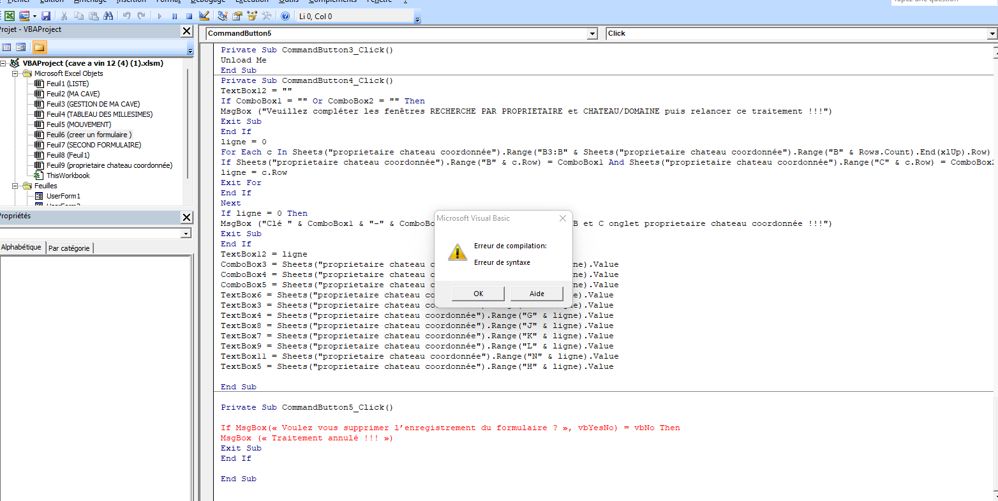The height and width of the screenshot is (501, 998).
Task: Click the blue Help question-mark icon
Action: pos(285,16)
